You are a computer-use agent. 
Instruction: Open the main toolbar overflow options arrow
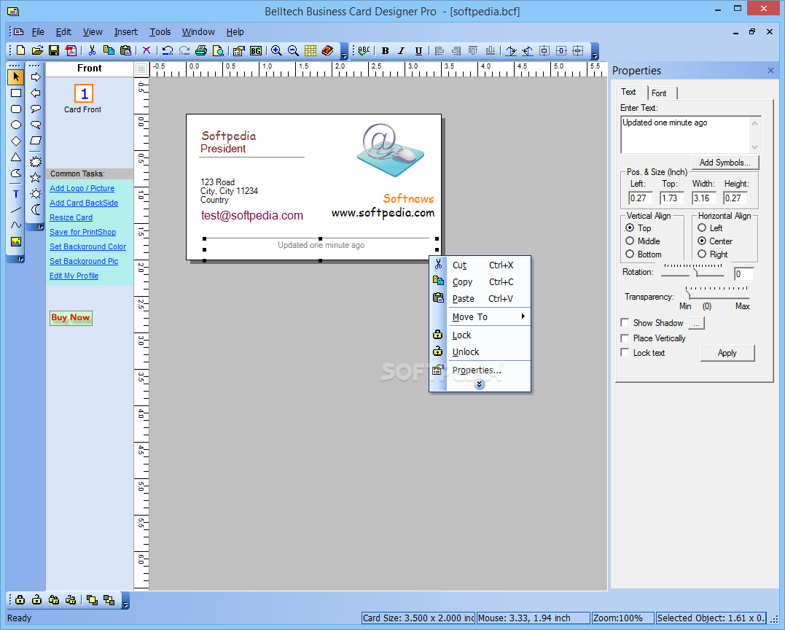click(x=345, y=52)
